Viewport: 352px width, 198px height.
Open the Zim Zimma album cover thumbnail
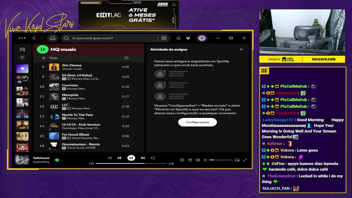pos(54,67)
